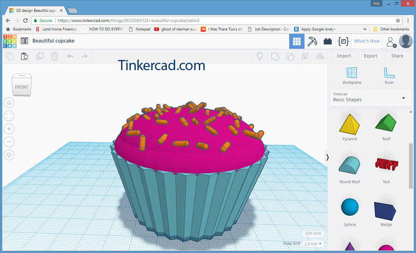Click the Export button
The image size is (416, 253).
[x=370, y=56]
